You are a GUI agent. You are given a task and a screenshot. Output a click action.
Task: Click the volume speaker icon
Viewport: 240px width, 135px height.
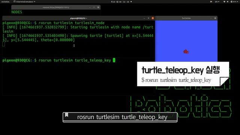pyautogui.click(x=228, y=1)
